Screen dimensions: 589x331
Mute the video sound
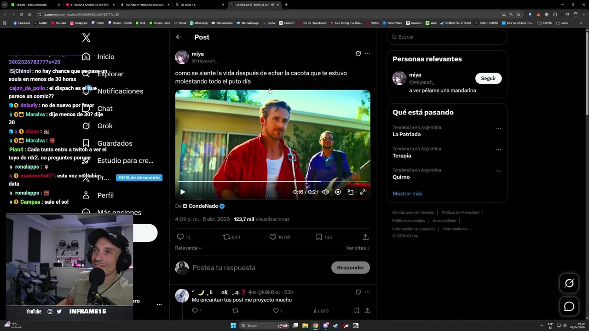[x=325, y=192]
